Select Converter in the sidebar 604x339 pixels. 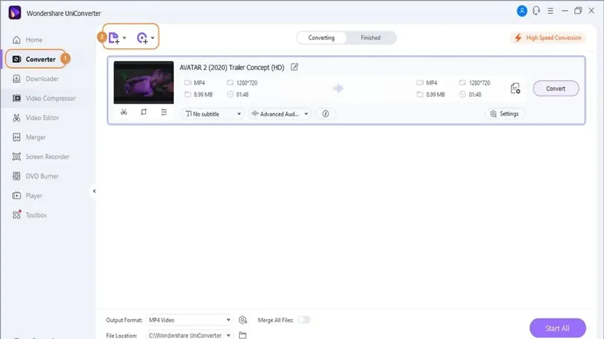[x=35, y=59]
